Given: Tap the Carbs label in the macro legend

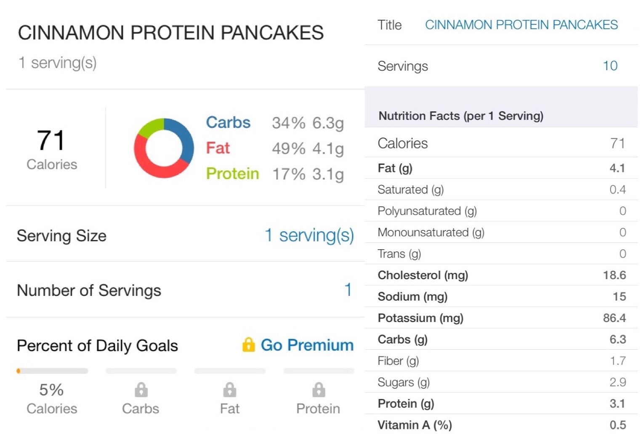Looking at the screenshot, I should pos(228,122).
